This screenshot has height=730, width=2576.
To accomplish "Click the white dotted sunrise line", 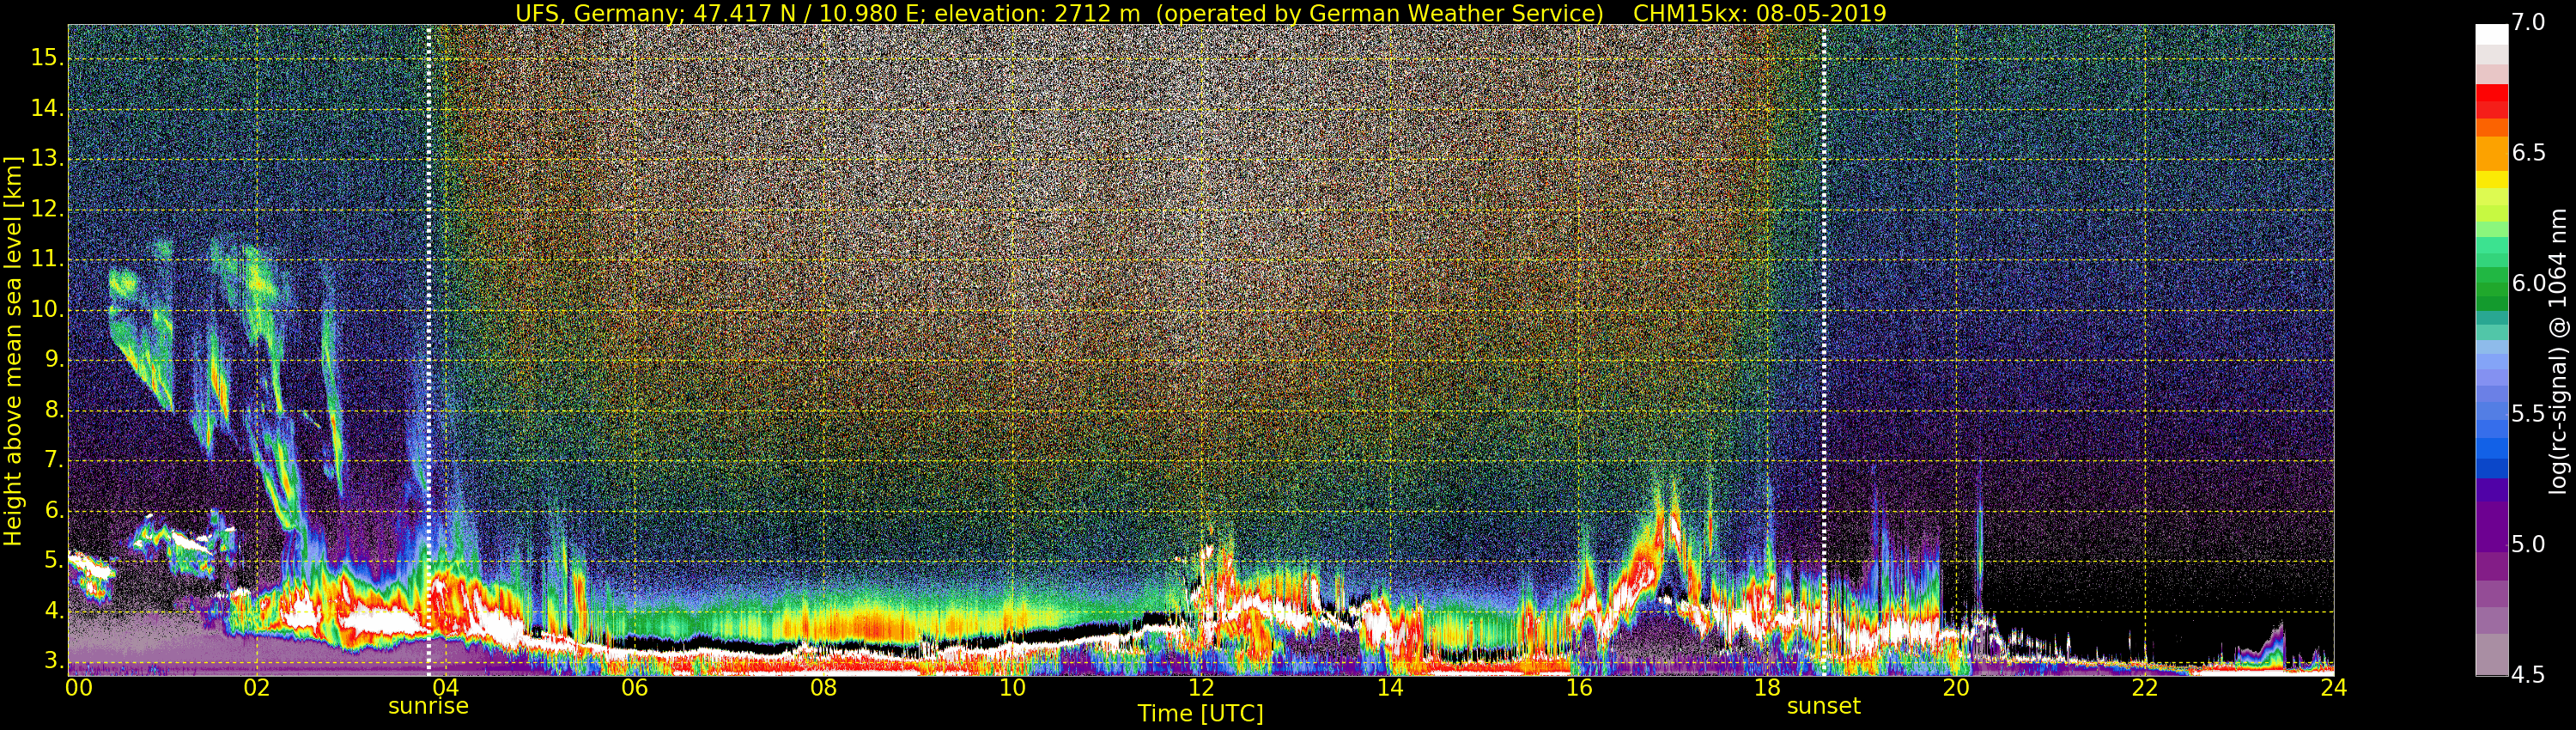I will click(429, 350).
